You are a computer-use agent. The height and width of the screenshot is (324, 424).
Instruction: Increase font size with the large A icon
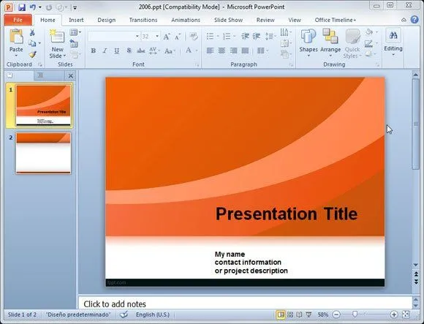[167, 37]
